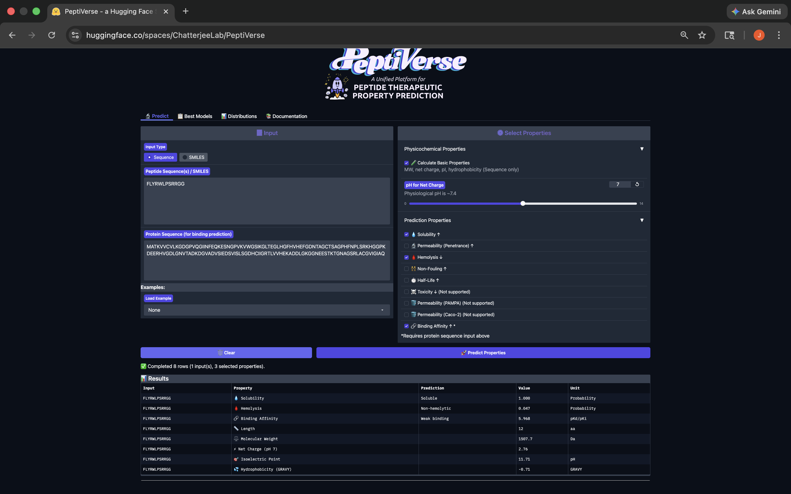The width and height of the screenshot is (791, 494).
Task: Collapse the Prediction Properties section
Action: coord(642,220)
